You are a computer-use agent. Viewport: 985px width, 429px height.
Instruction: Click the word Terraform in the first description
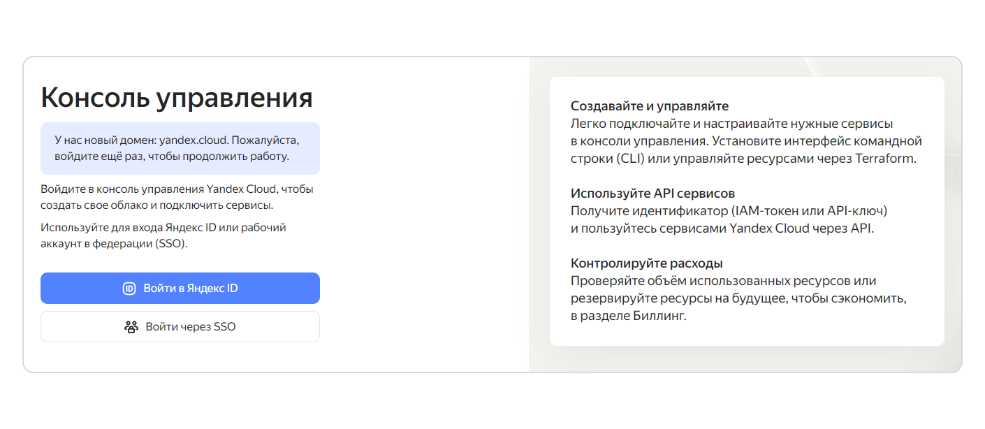click(x=884, y=159)
